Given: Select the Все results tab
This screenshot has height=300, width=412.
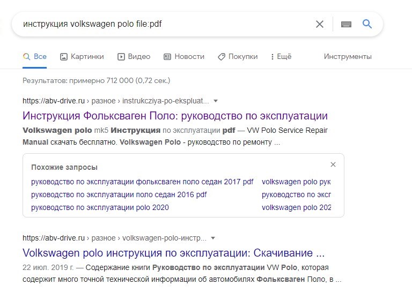Looking at the screenshot, I should coord(35,56).
